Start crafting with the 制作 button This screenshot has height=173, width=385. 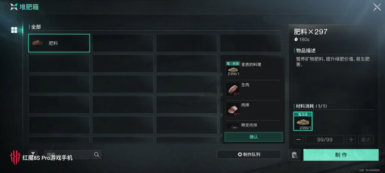(x=341, y=155)
